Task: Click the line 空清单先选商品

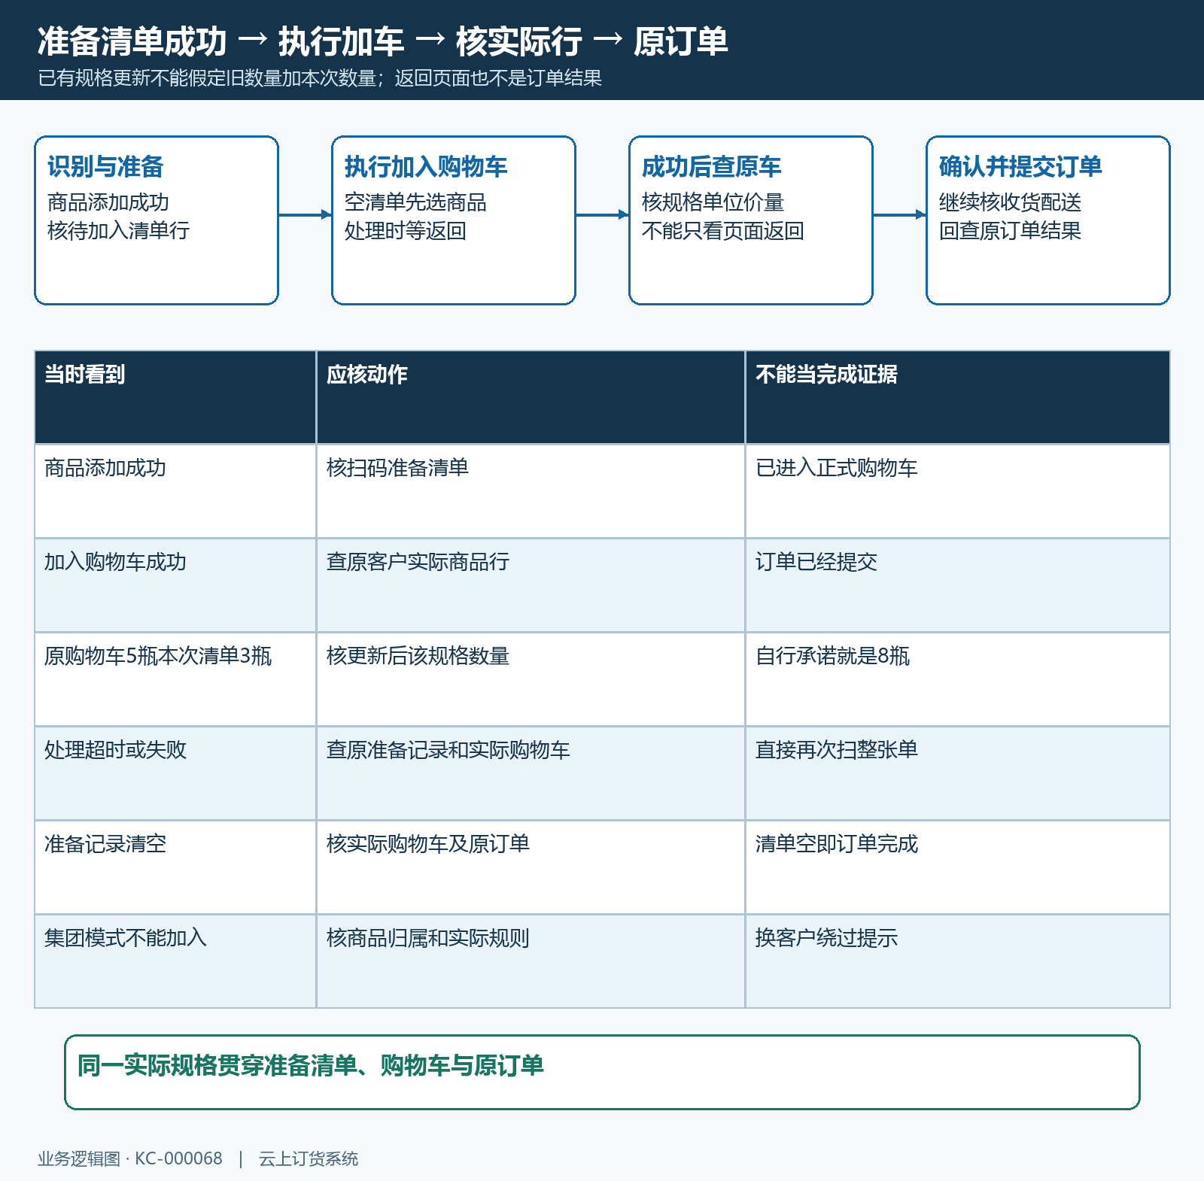Action: (x=415, y=202)
